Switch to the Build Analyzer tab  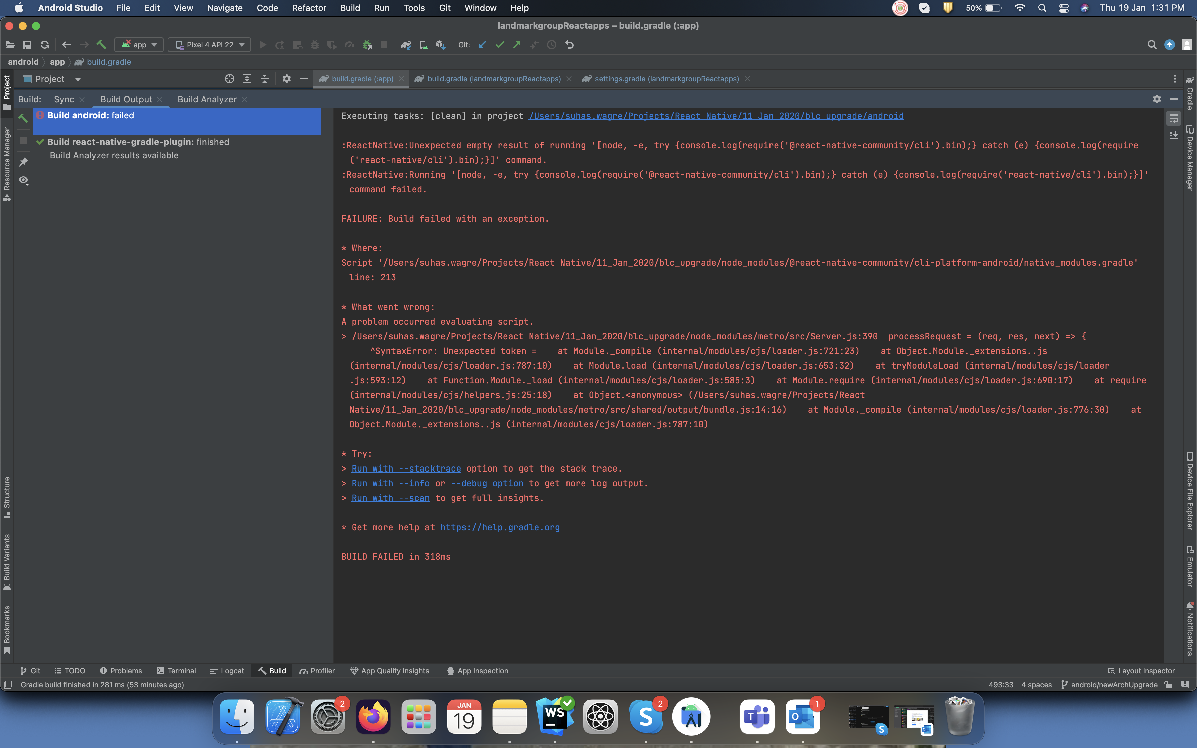(x=207, y=99)
